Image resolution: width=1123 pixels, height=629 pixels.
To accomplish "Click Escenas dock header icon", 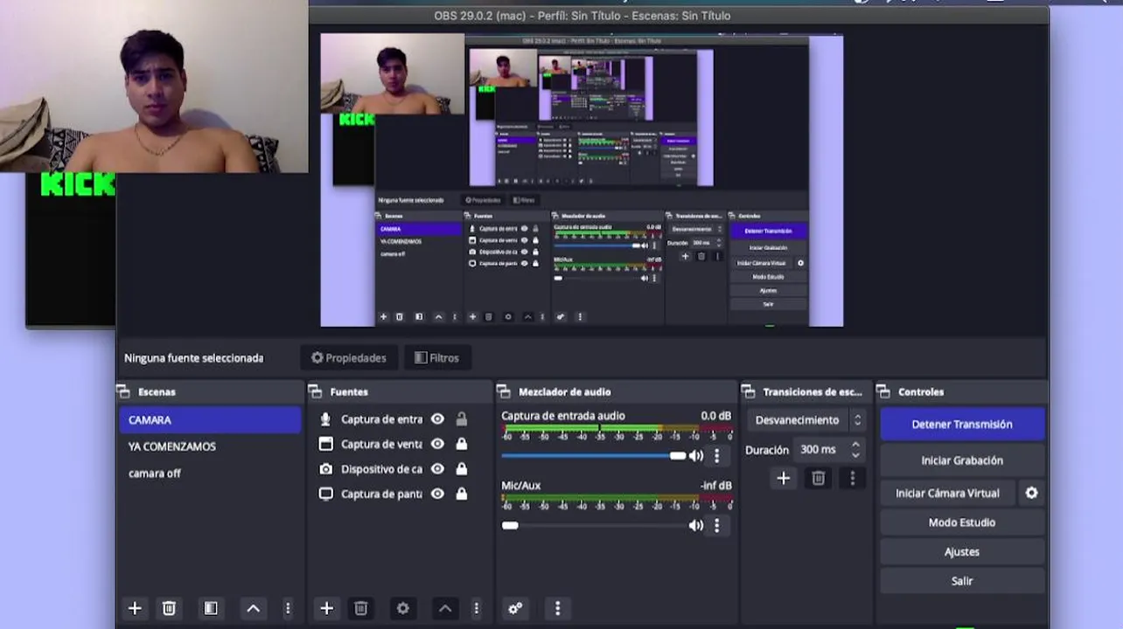I will point(124,392).
